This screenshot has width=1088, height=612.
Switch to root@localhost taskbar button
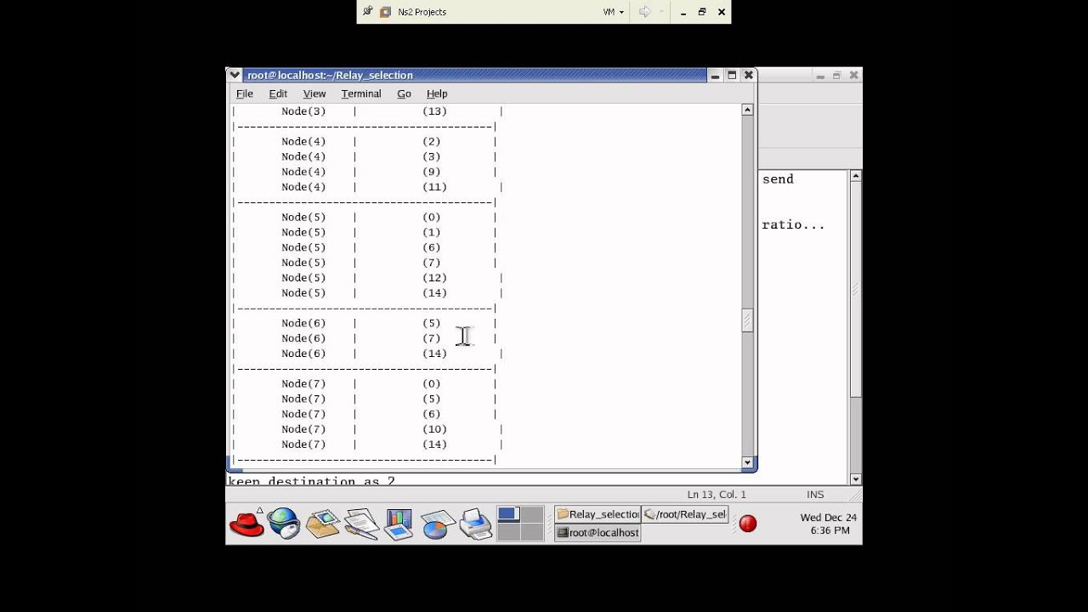pyautogui.click(x=598, y=533)
